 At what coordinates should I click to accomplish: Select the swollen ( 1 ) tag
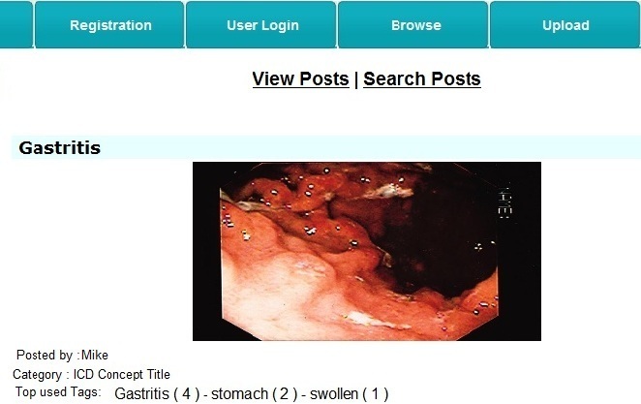350,393
